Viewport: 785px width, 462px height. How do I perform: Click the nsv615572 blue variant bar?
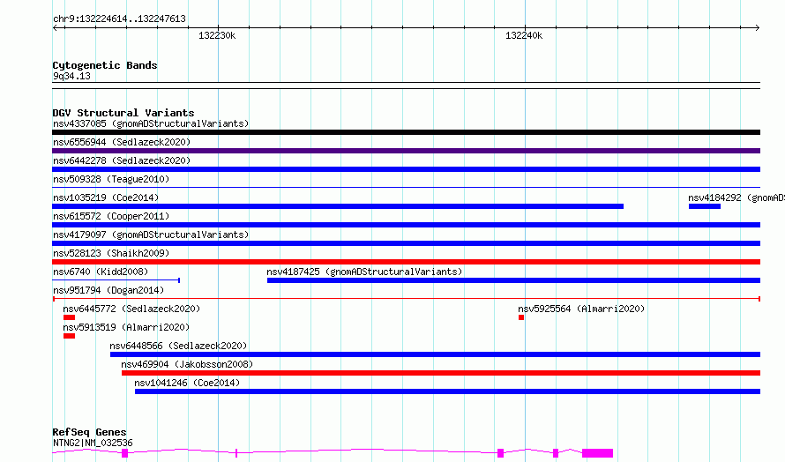pyautogui.click(x=406, y=225)
